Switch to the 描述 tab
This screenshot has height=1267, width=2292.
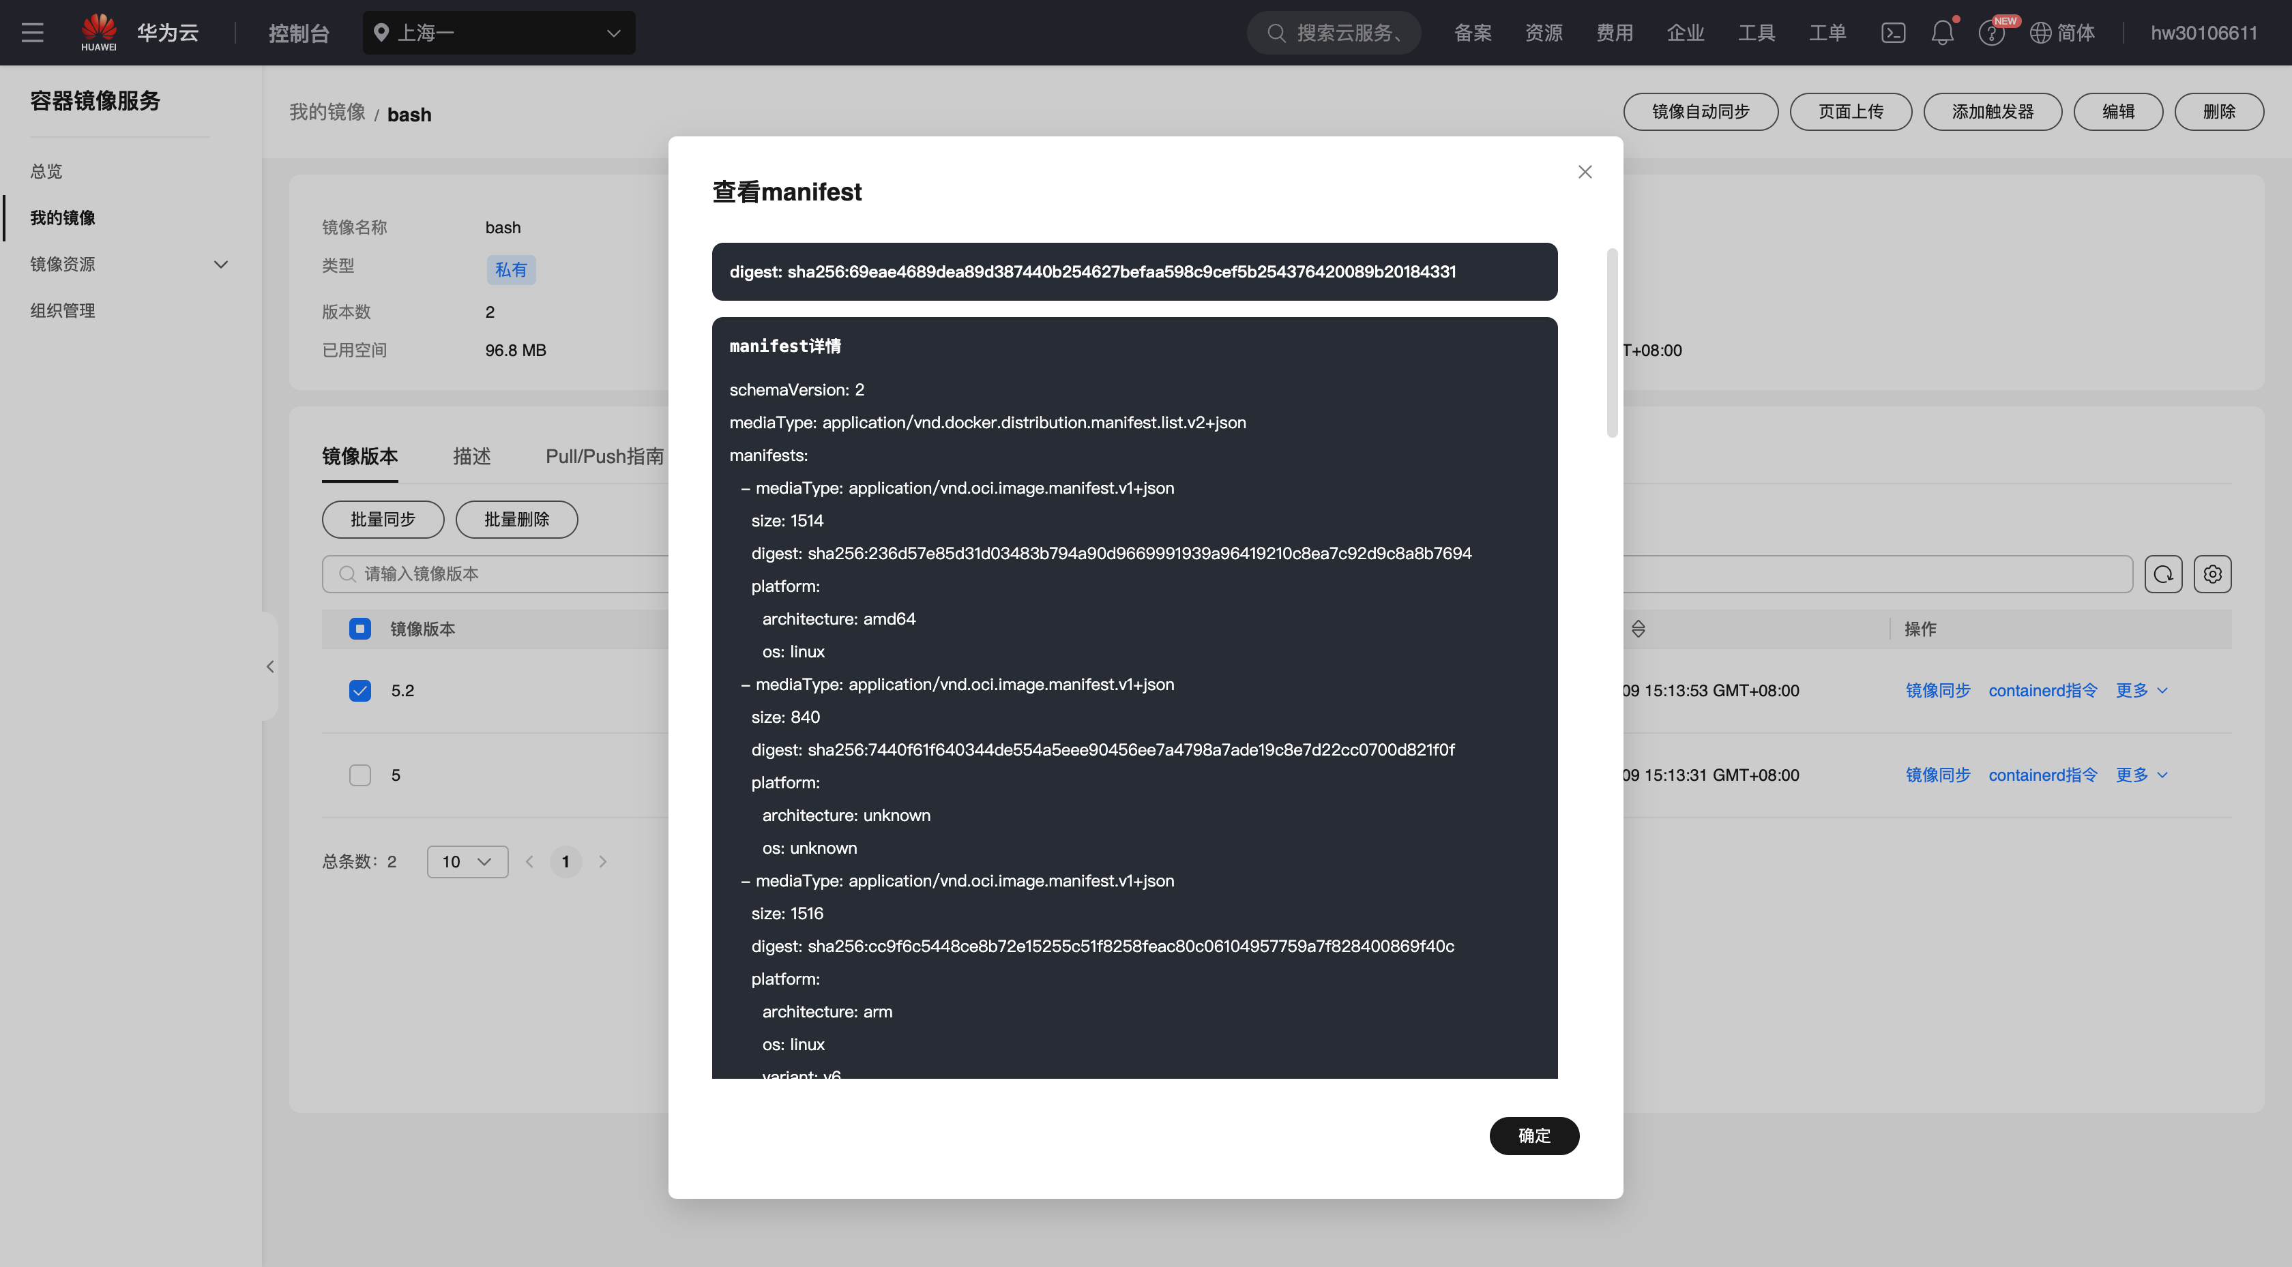click(x=471, y=456)
